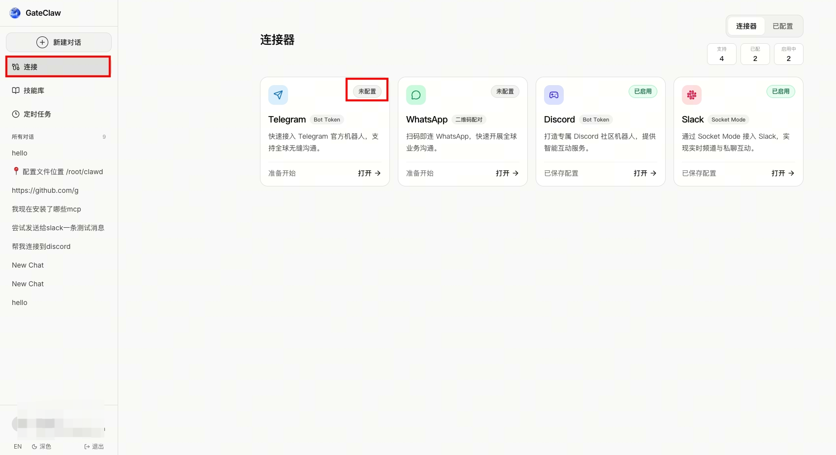Open the Slack connector via 打开
This screenshot has height=455, width=836.
(783, 173)
